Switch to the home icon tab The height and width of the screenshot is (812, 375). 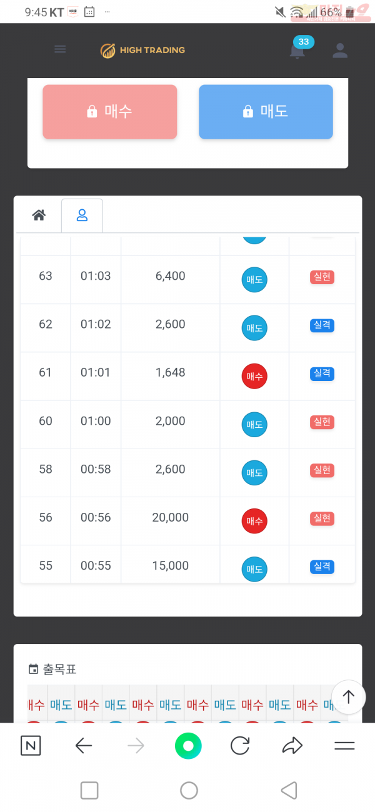point(39,215)
